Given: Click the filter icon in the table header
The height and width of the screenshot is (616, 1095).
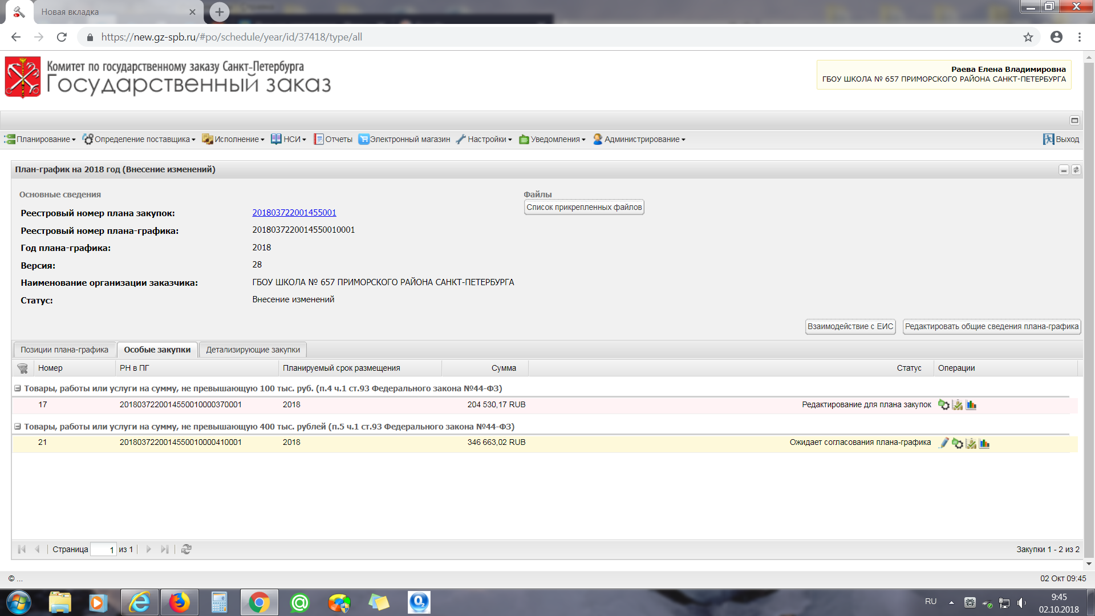Looking at the screenshot, I should click(x=23, y=368).
